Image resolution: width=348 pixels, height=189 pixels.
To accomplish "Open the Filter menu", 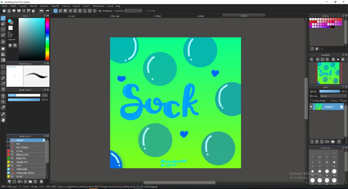I will coord(34,6).
